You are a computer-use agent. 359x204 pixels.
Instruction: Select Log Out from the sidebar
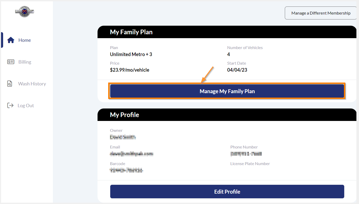point(26,105)
